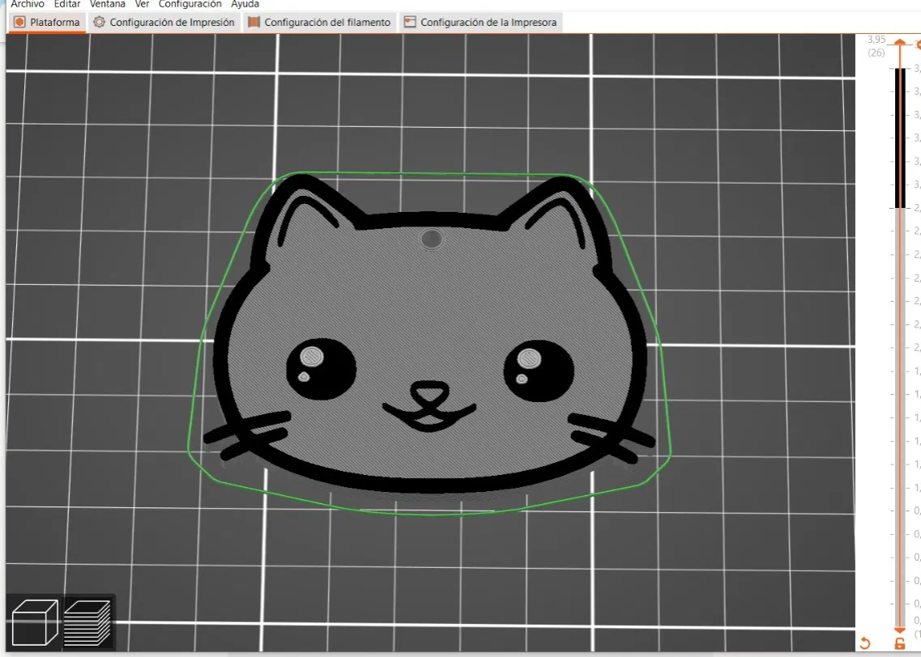Open the Plataforma tab

coord(47,23)
